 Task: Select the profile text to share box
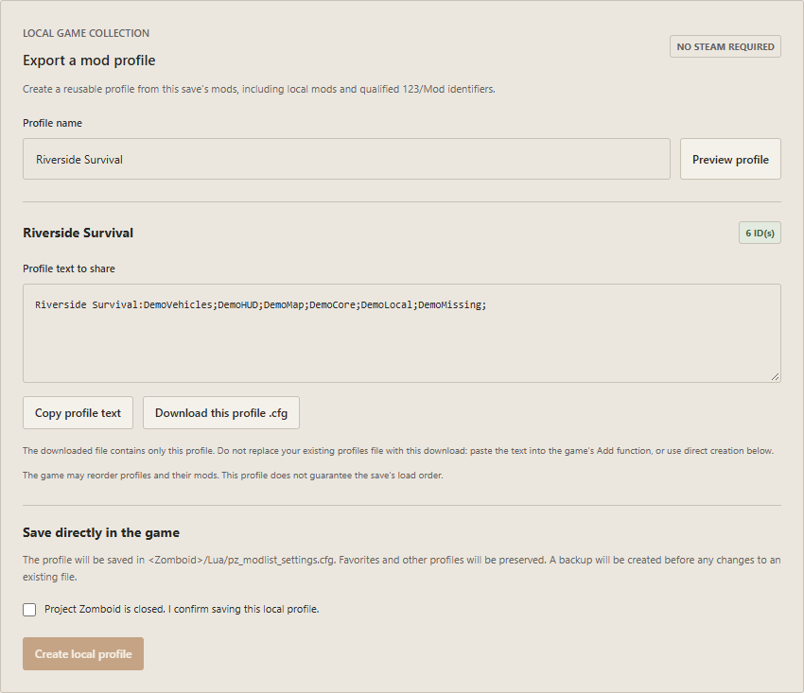(x=401, y=333)
